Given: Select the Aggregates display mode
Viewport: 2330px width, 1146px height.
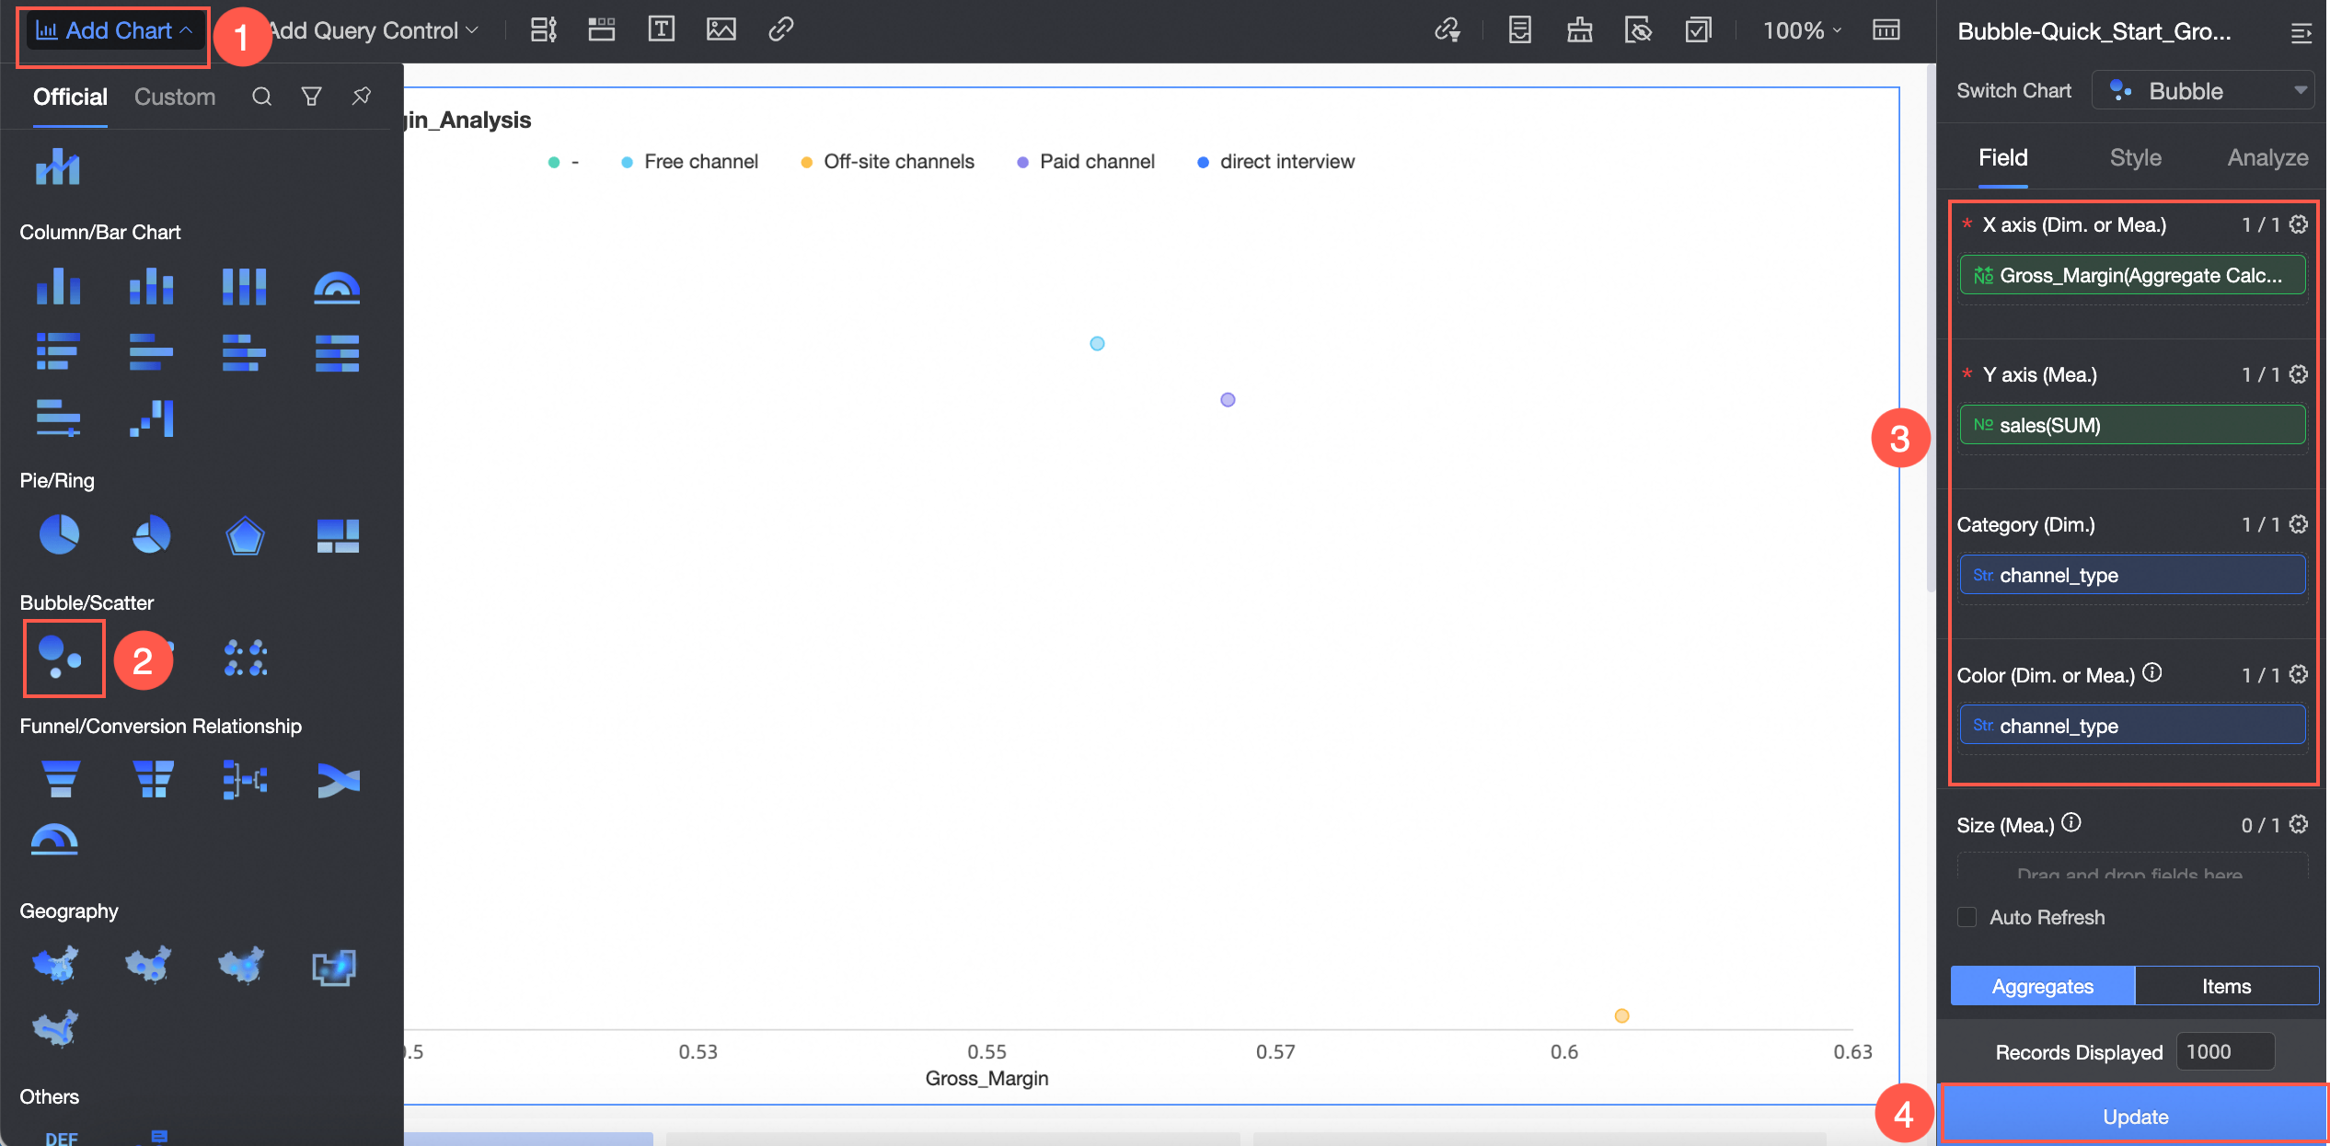Looking at the screenshot, I should click(x=2042, y=986).
